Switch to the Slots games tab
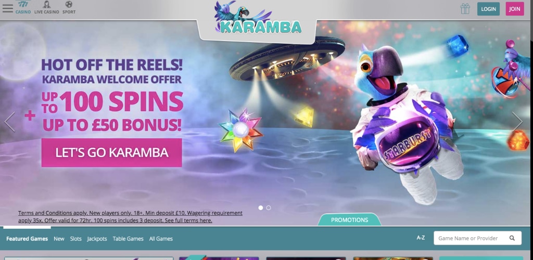The image size is (533, 260). (76, 239)
